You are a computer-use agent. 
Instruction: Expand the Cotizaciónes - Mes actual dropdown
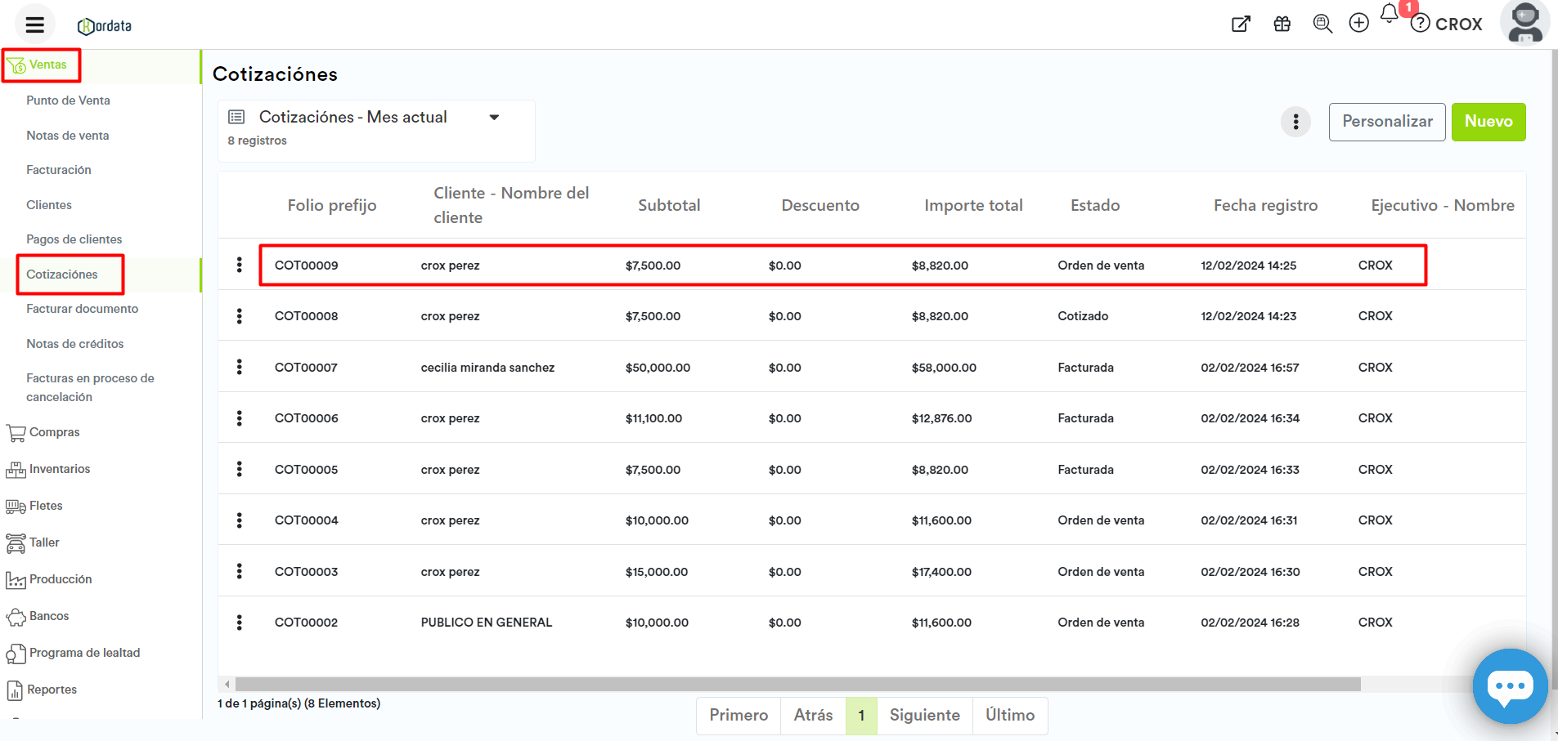tap(494, 118)
